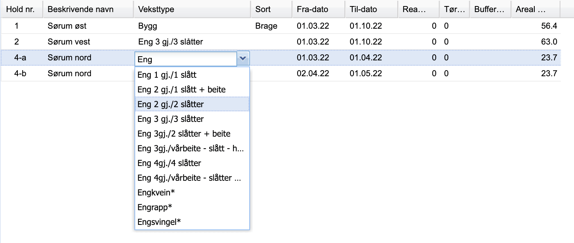Click Beskrivende navn column header
The height and width of the screenshot is (243, 574).
(x=88, y=9)
